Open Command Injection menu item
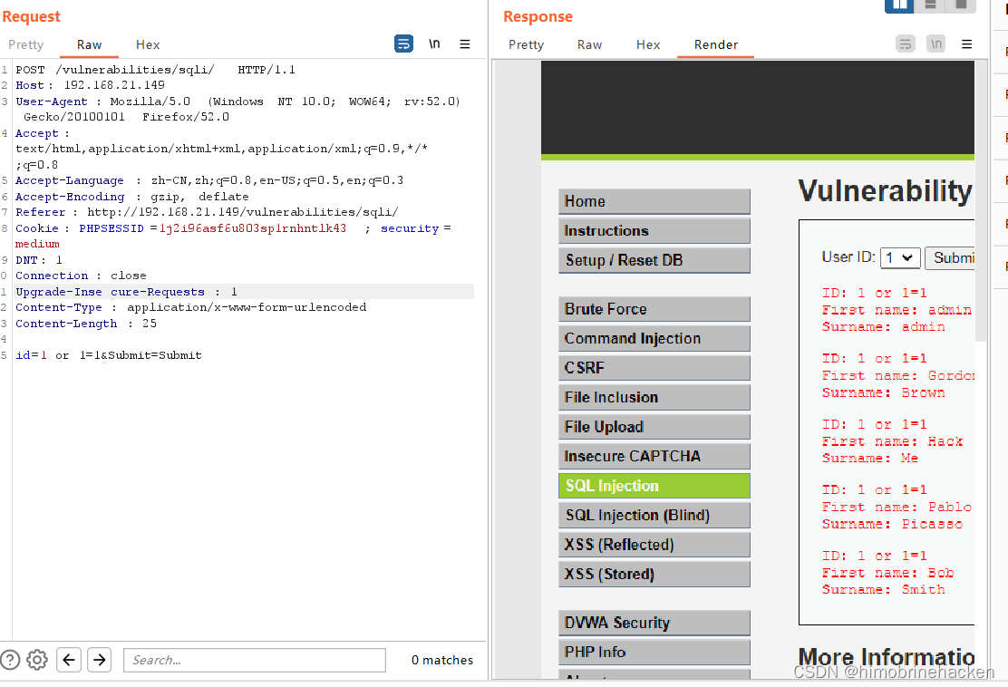The width and height of the screenshot is (1008, 687). [x=654, y=339]
